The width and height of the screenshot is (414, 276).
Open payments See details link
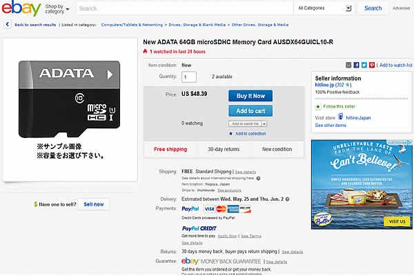pos(192,243)
